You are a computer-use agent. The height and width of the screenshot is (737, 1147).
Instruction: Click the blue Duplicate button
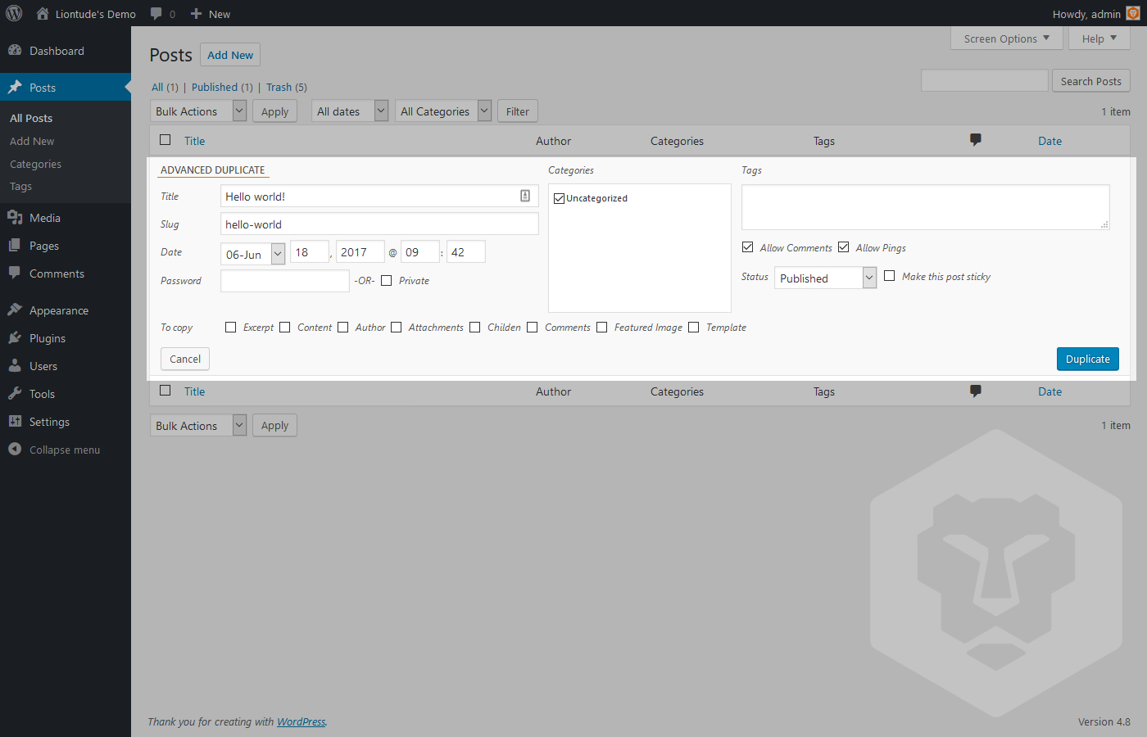pyautogui.click(x=1088, y=359)
